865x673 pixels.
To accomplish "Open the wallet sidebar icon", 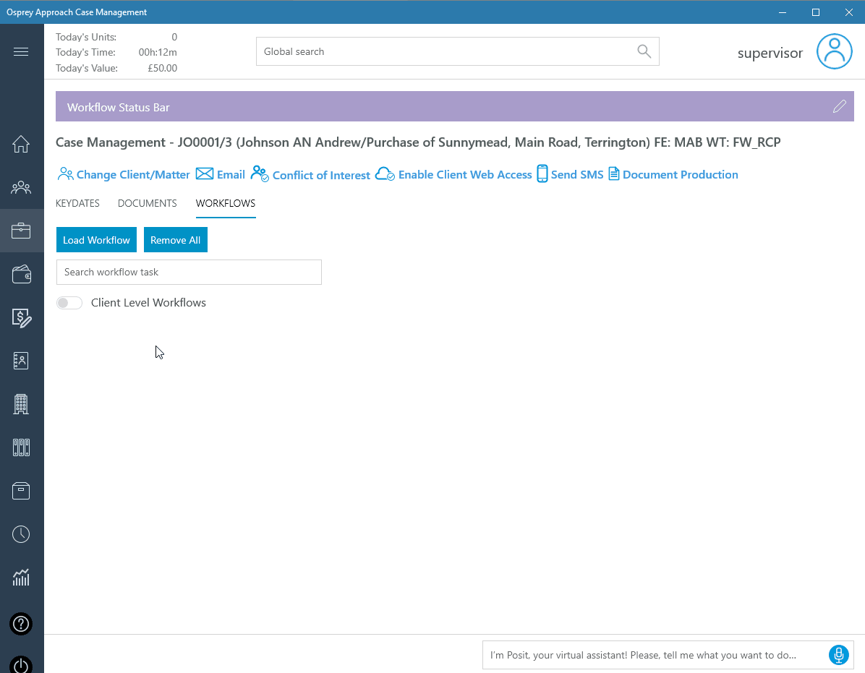I will [21, 274].
